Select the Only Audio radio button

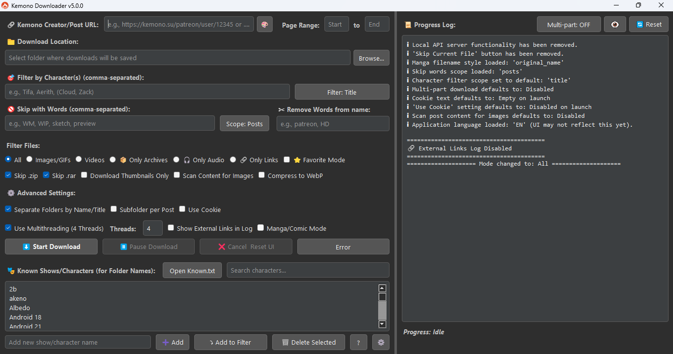[176, 159]
